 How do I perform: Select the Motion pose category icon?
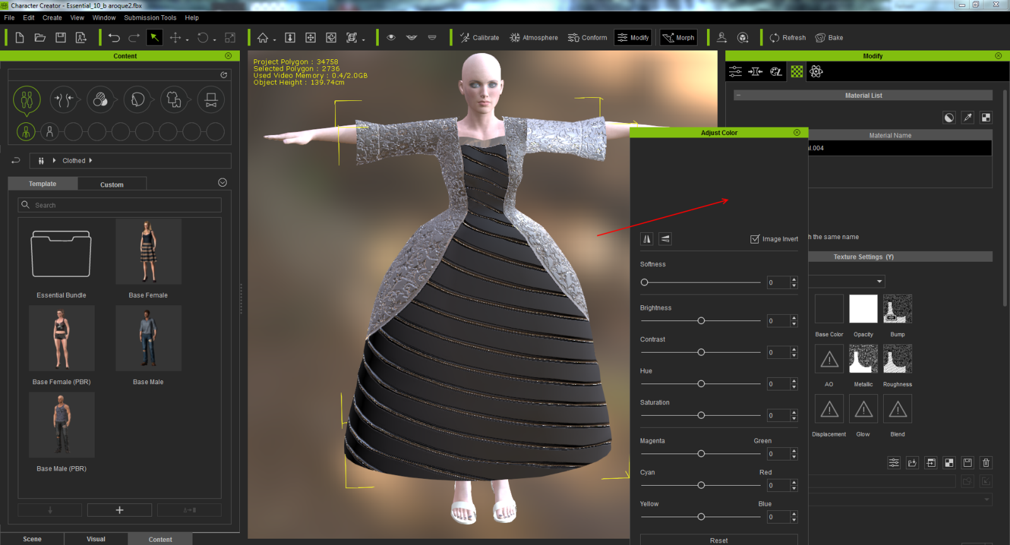coord(64,100)
